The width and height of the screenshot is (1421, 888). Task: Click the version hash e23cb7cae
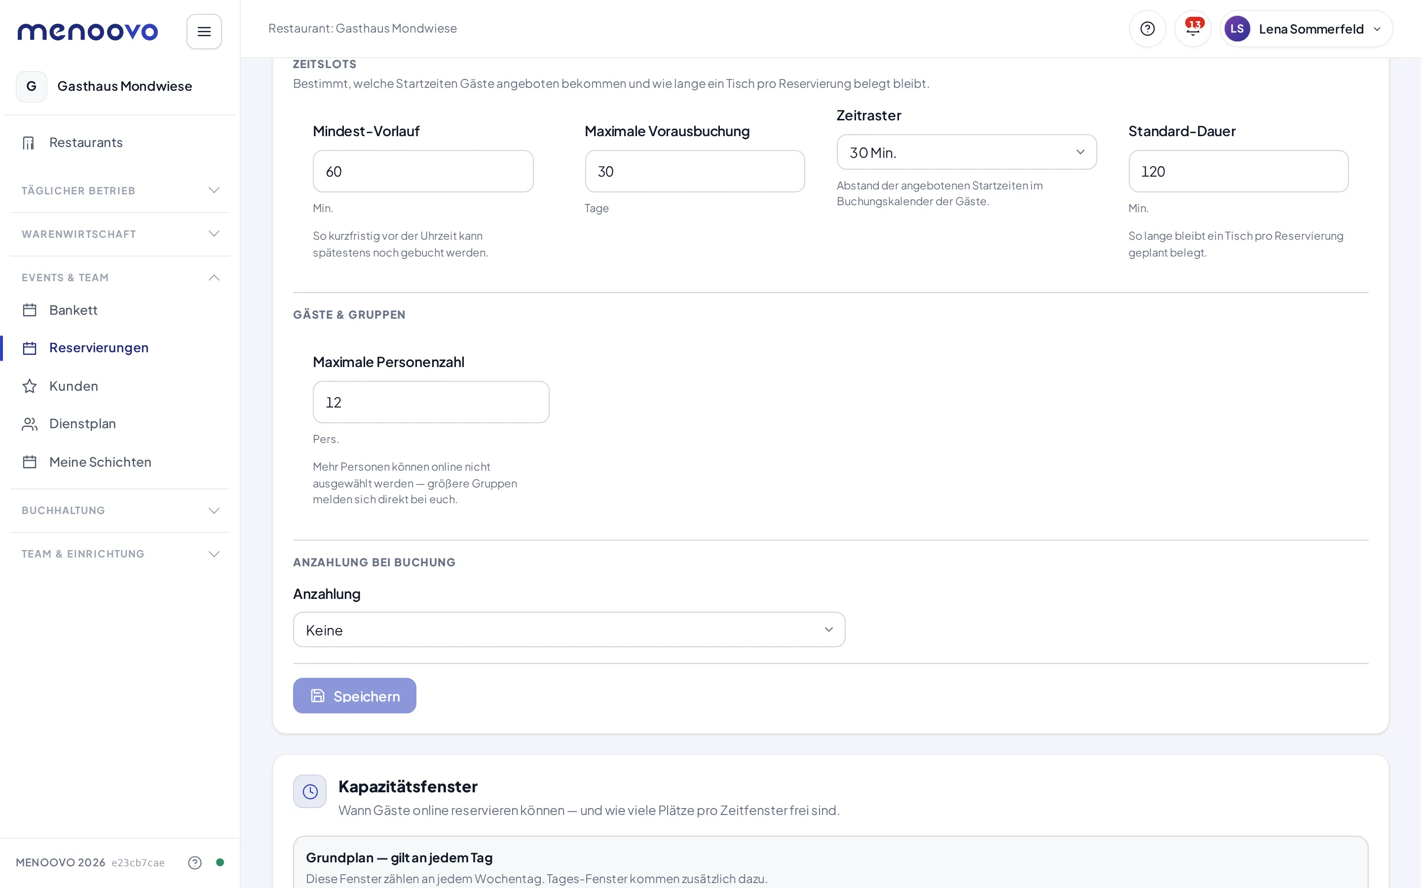(138, 863)
